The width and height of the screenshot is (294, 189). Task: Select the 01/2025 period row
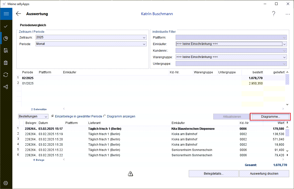pos(28,83)
